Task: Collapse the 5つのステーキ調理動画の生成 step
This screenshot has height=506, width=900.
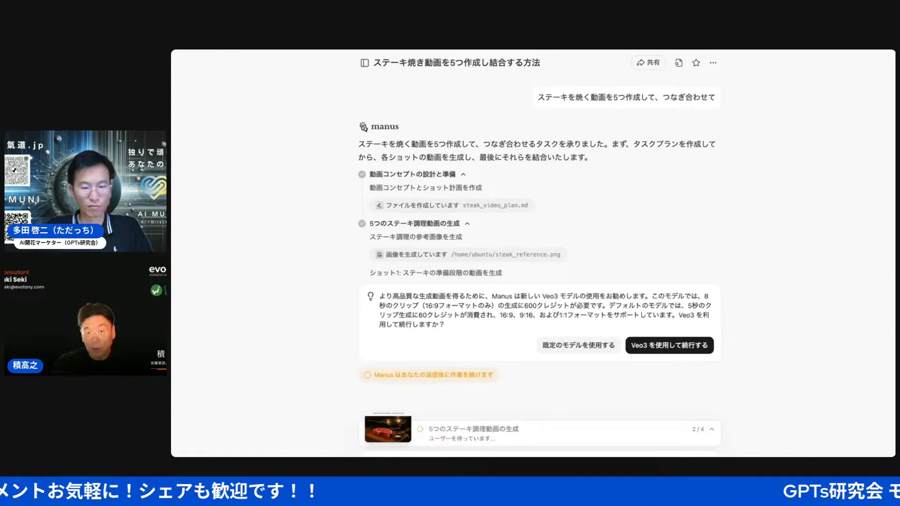Action: coord(467,223)
